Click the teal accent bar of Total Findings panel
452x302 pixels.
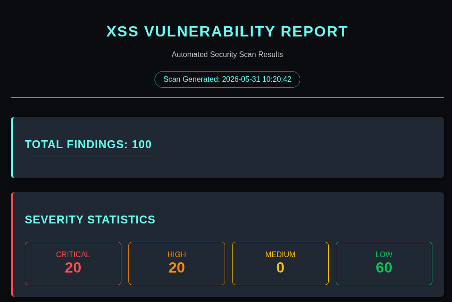click(12, 148)
